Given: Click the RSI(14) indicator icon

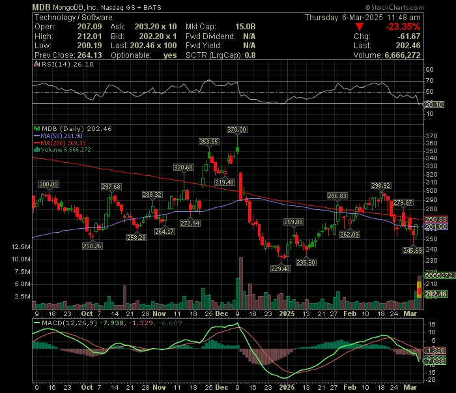Looking at the screenshot, I should 36,64.
